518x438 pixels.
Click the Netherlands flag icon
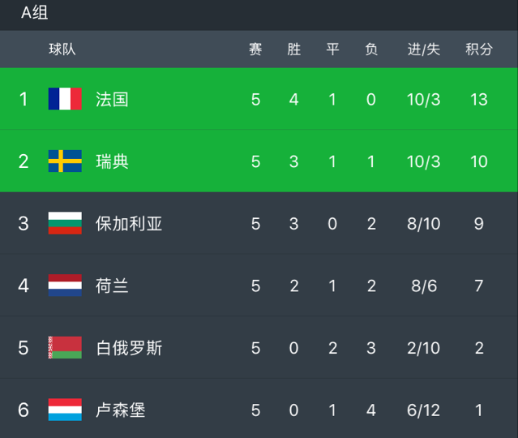pyautogui.click(x=65, y=285)
